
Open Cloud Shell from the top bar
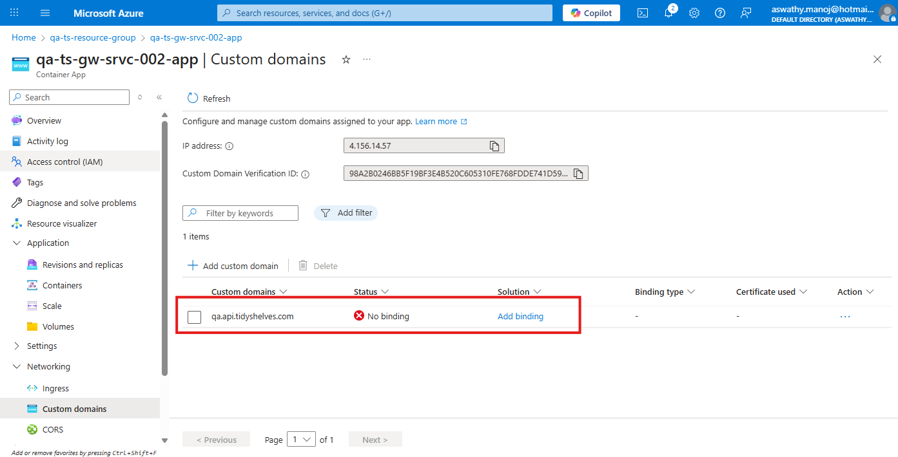coord(643,13)
